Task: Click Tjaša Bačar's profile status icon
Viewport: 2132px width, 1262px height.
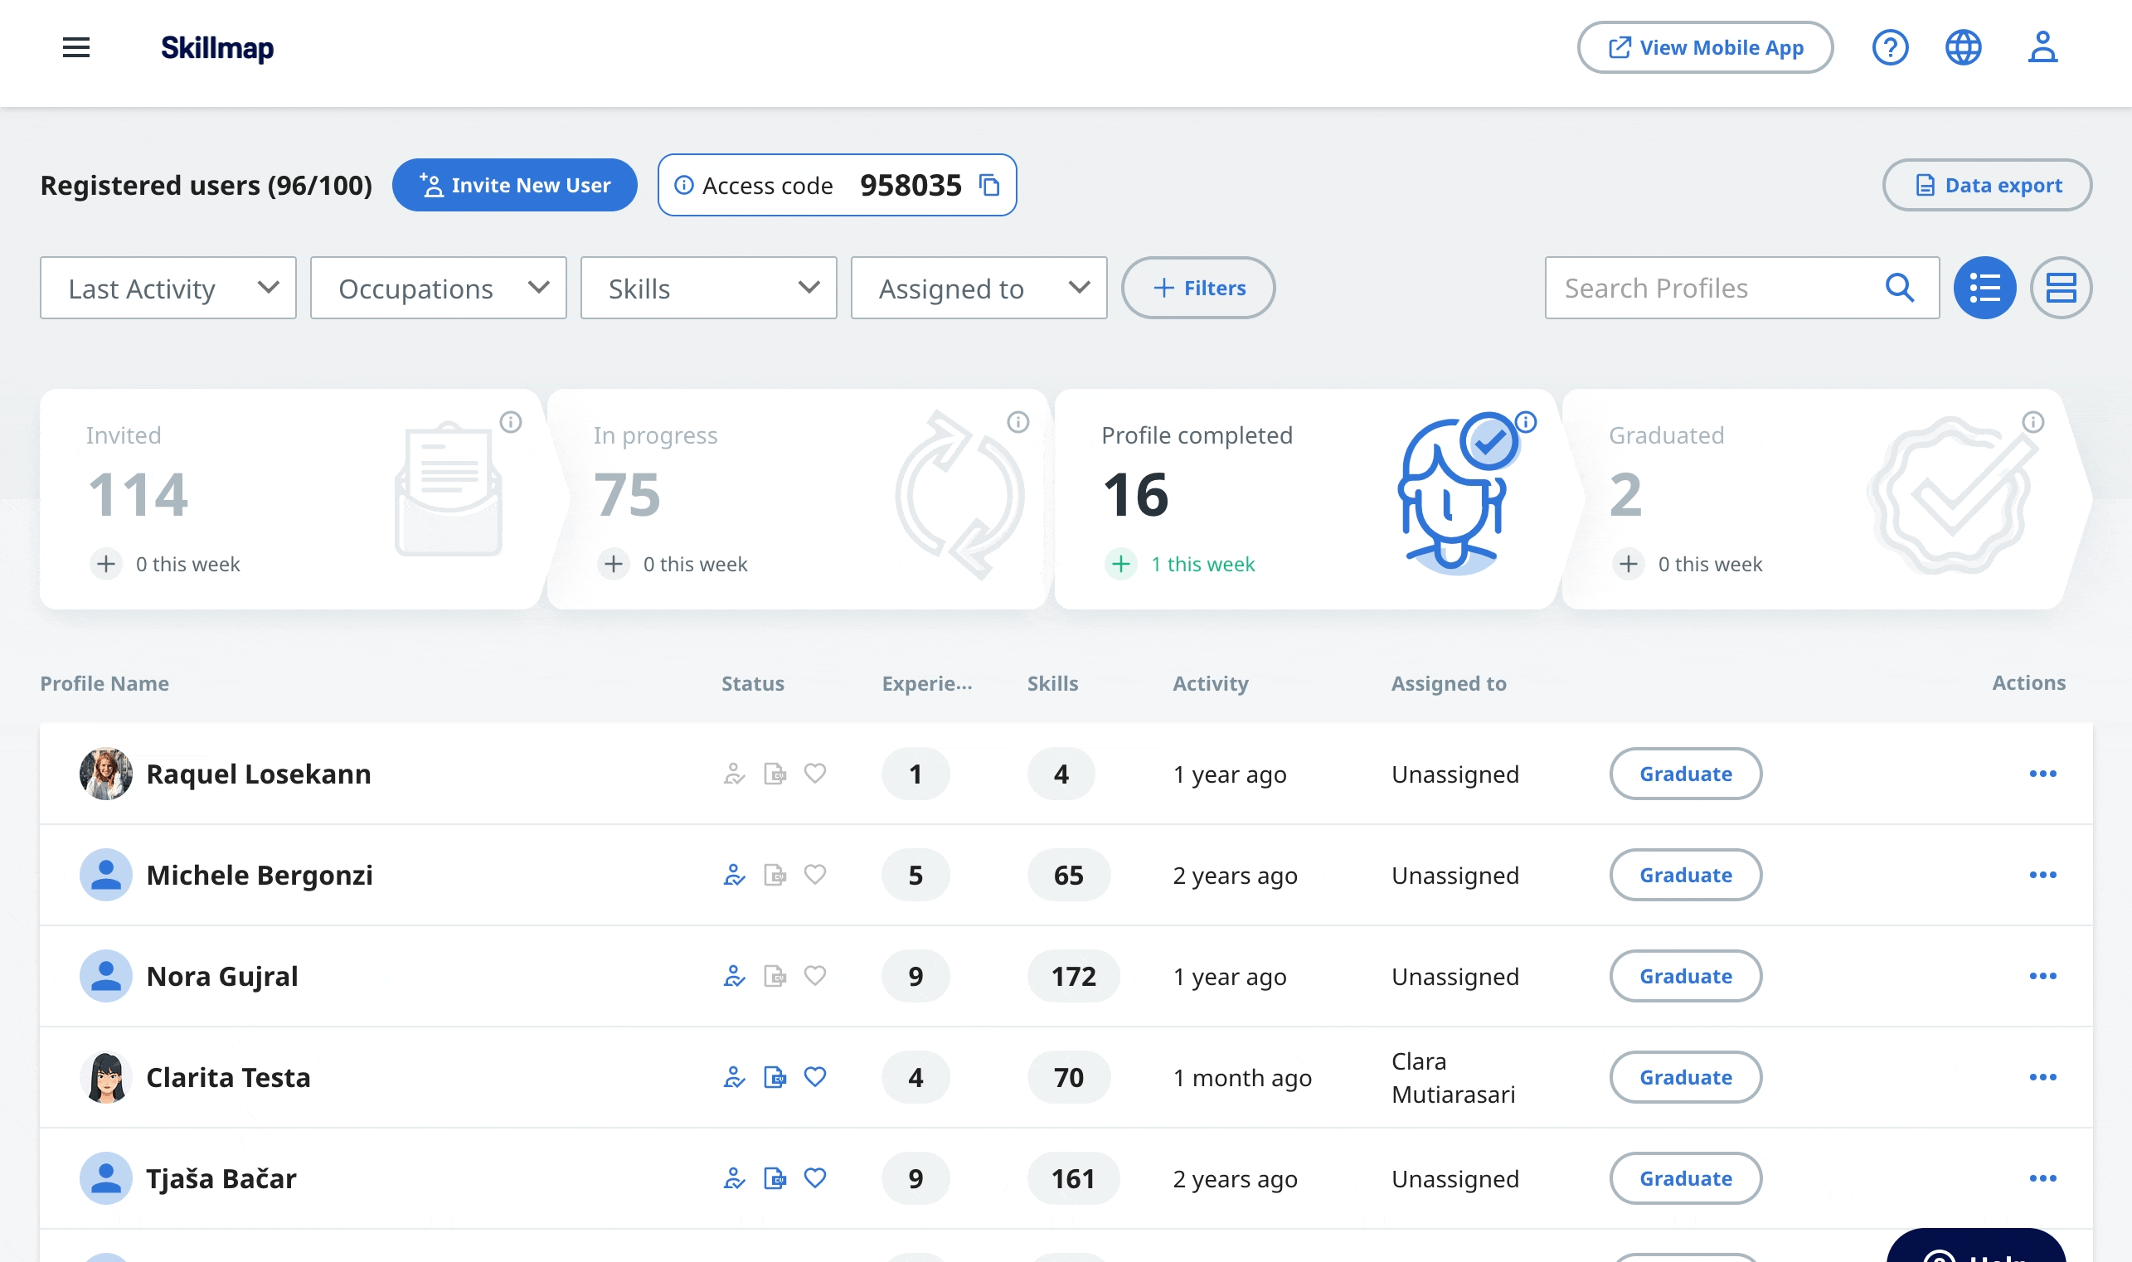Action: [x=734, y=1178]
